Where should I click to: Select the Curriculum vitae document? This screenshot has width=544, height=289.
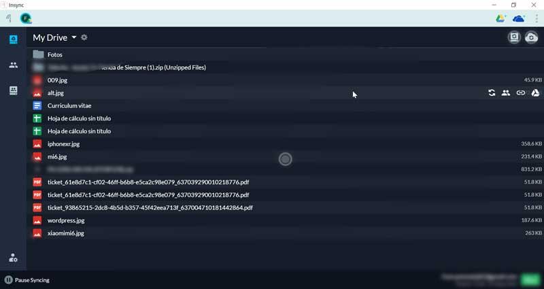69,105
